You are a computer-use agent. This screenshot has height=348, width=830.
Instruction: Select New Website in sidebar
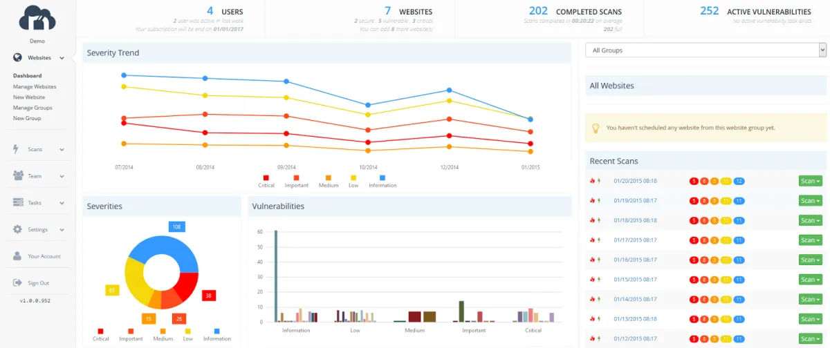pos(29,97)
